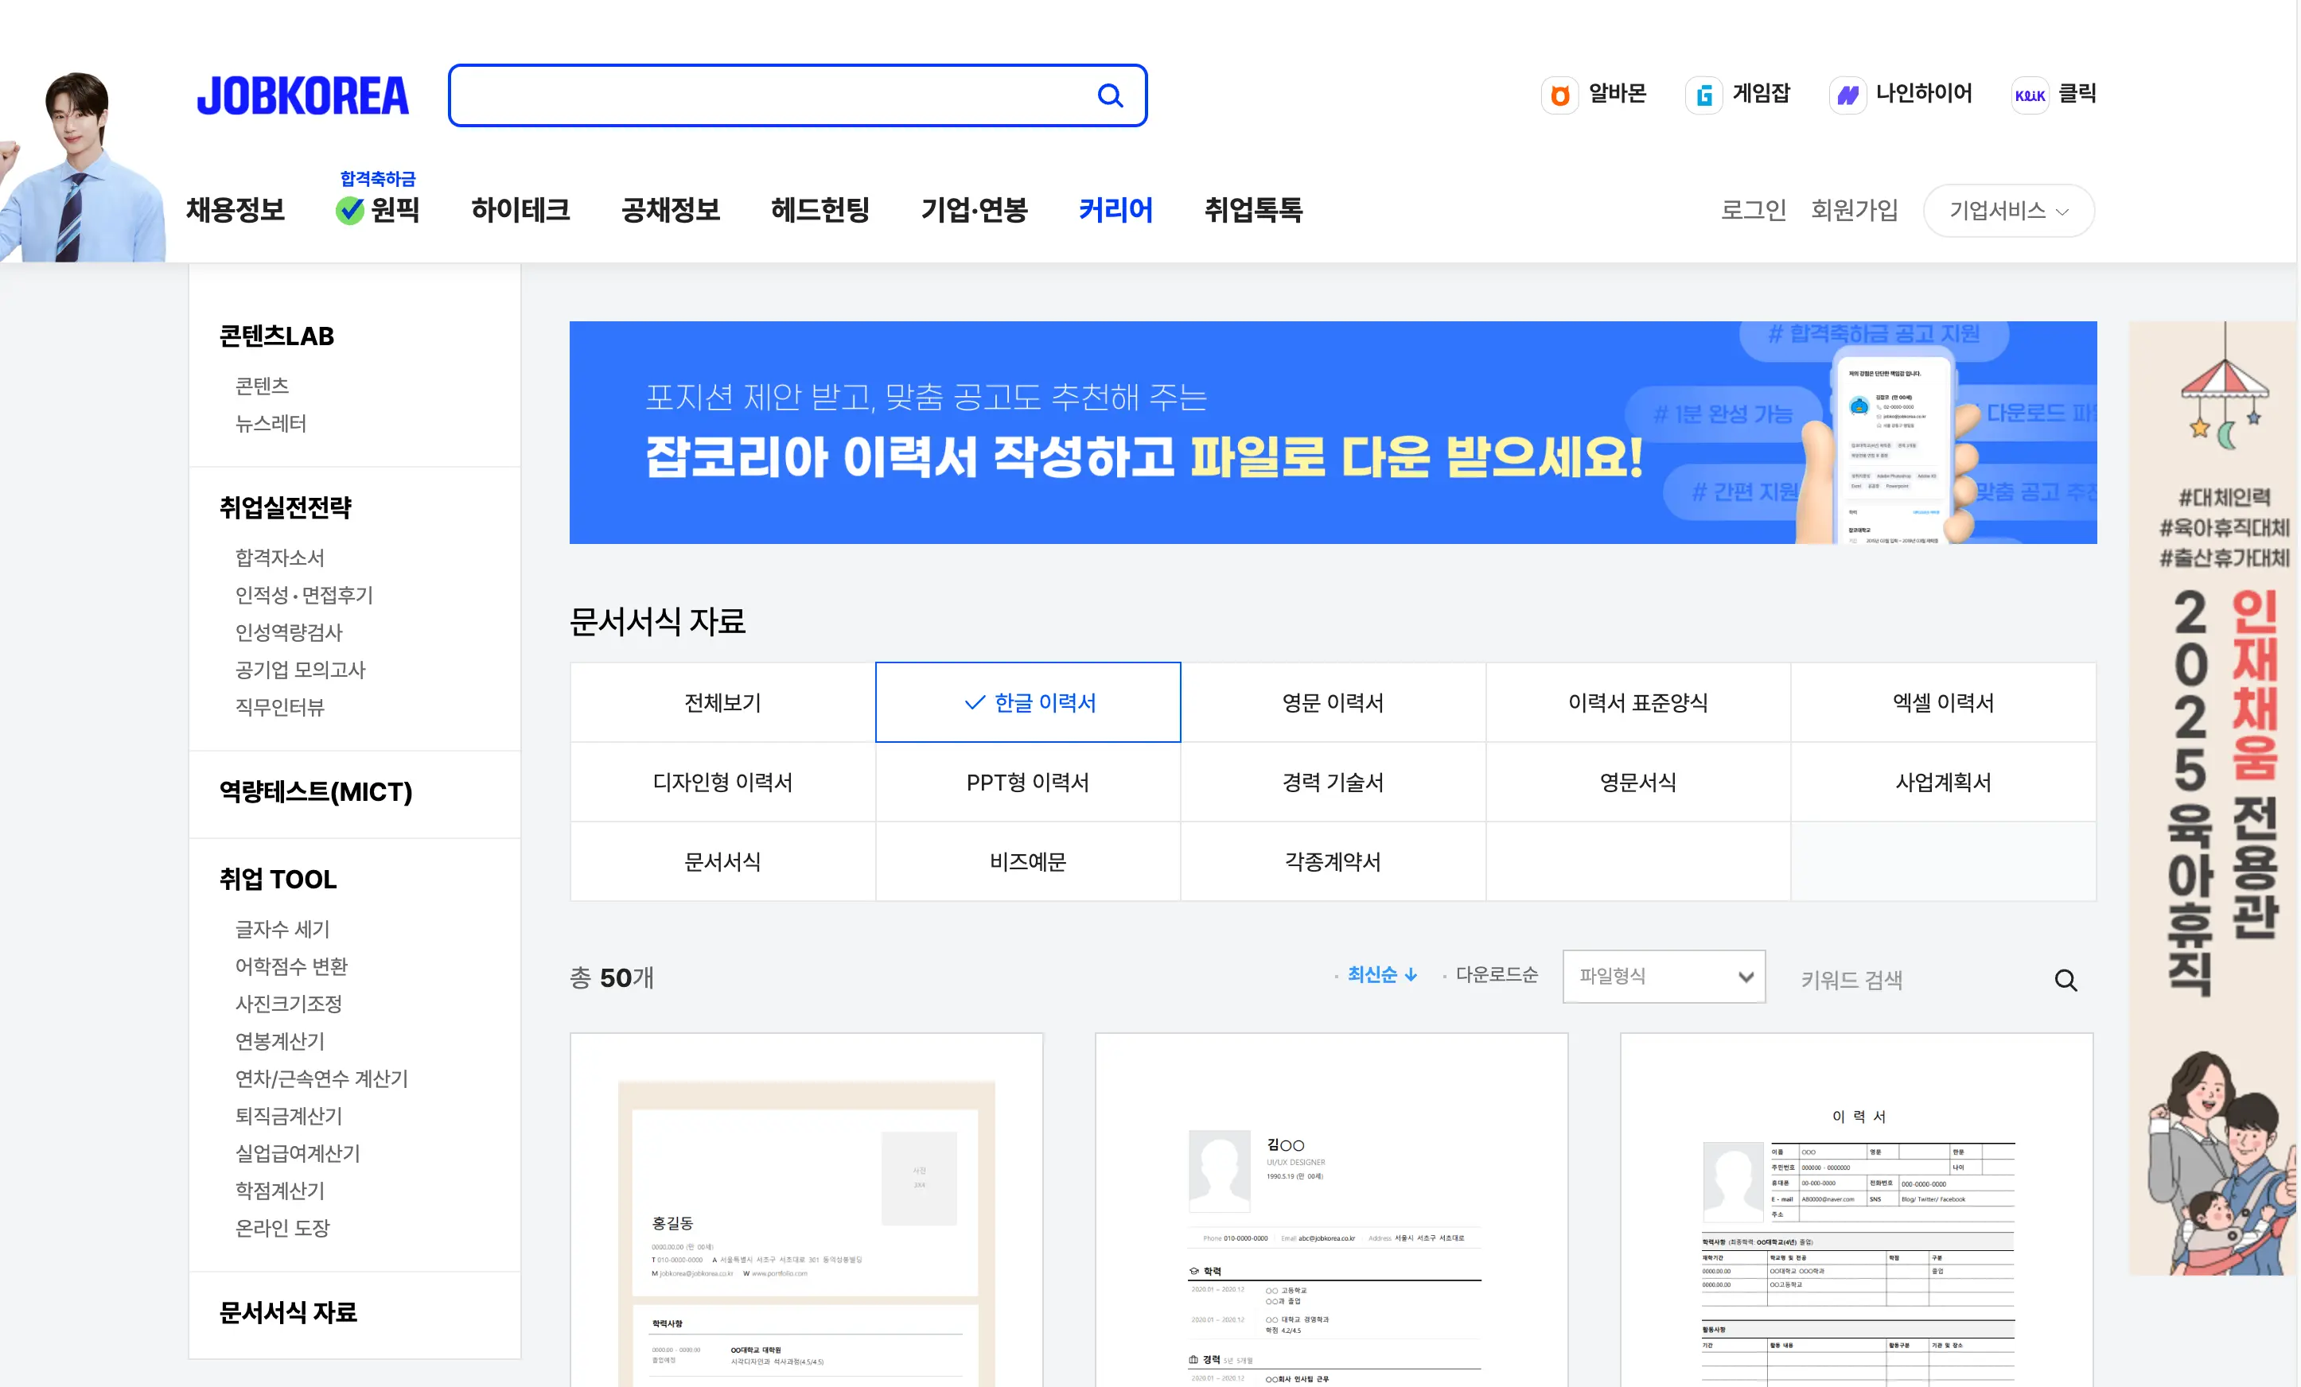
Task: Open sidebar link 연봉계산기
Action: [x=280, y=1041]
